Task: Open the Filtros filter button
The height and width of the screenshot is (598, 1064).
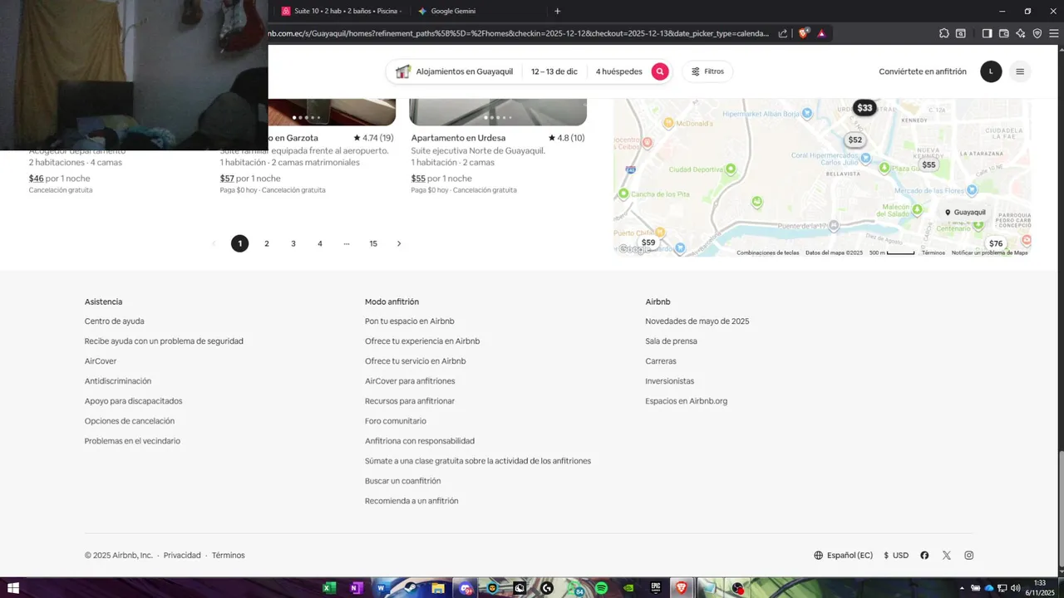Action: 707,71
